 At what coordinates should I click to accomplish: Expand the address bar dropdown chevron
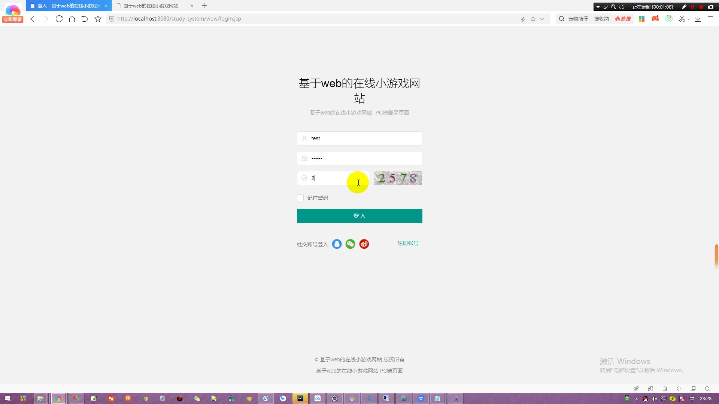542,19
